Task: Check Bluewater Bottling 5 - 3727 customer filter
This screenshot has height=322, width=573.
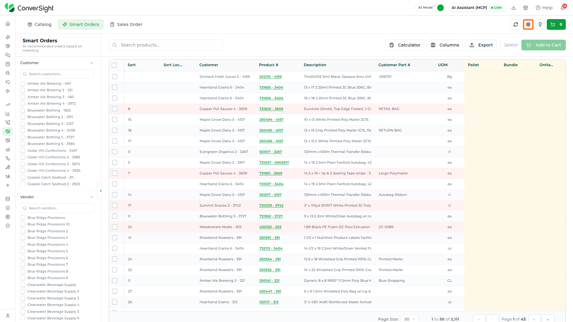Action: click(23, 137)
